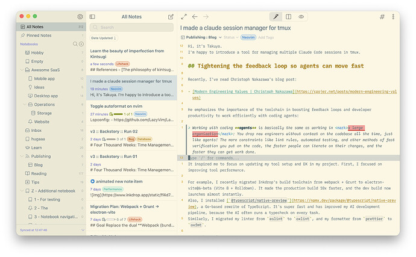
Task: Open the v3 :: Backstory :: Run 01 note
Action: pyautogui.click(x=131, y=163)
